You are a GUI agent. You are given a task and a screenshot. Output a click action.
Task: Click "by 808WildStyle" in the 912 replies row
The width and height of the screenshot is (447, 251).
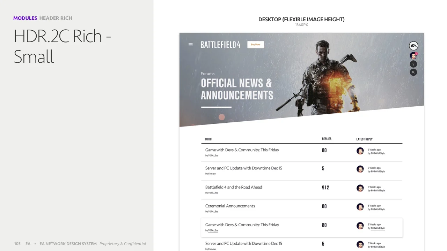(x=376, y=191)
